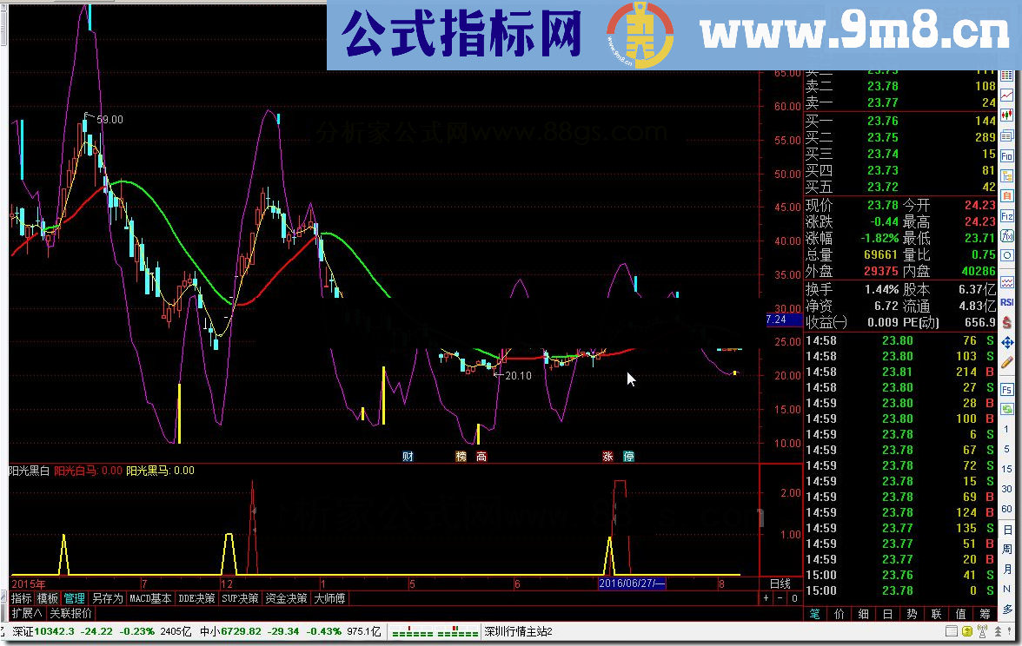Select the 筹 tab for chip distribution
This screenshot has width=1022, height=646.
pos(985,614)
